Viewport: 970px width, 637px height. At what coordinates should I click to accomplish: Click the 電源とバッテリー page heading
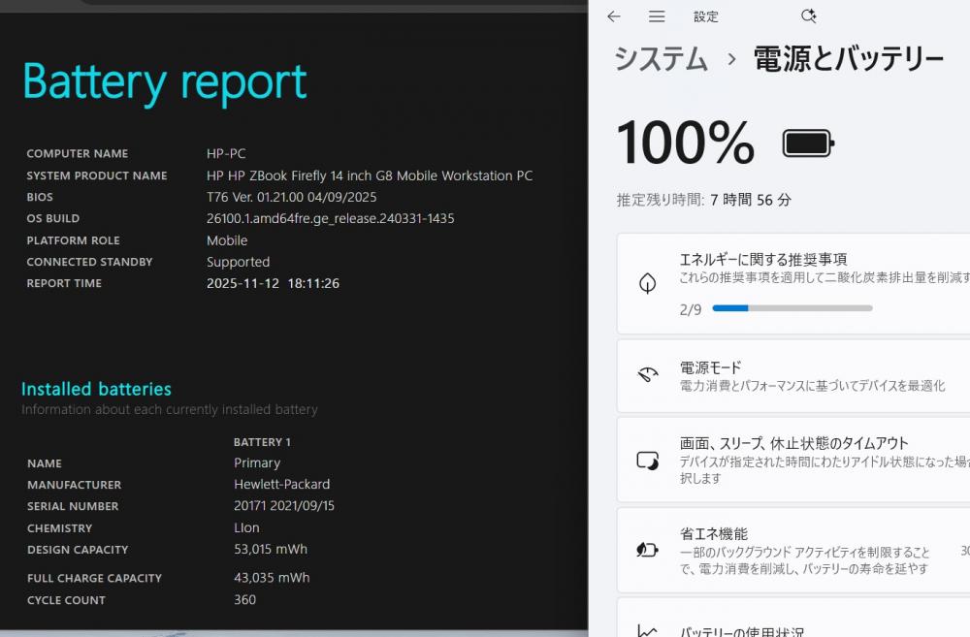[848, 59]
